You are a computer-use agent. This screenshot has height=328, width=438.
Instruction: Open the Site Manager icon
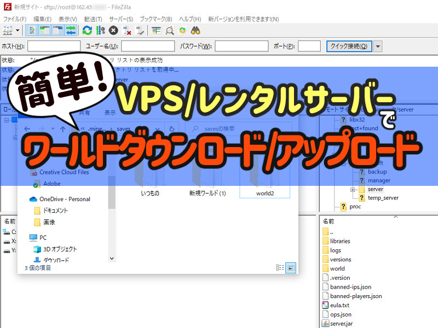click(8, 31)
